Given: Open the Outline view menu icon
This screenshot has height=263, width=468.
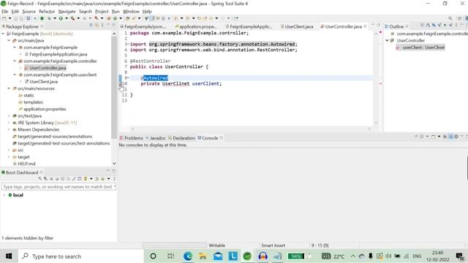Looking at the screenshot, I should tap(456, 26).
